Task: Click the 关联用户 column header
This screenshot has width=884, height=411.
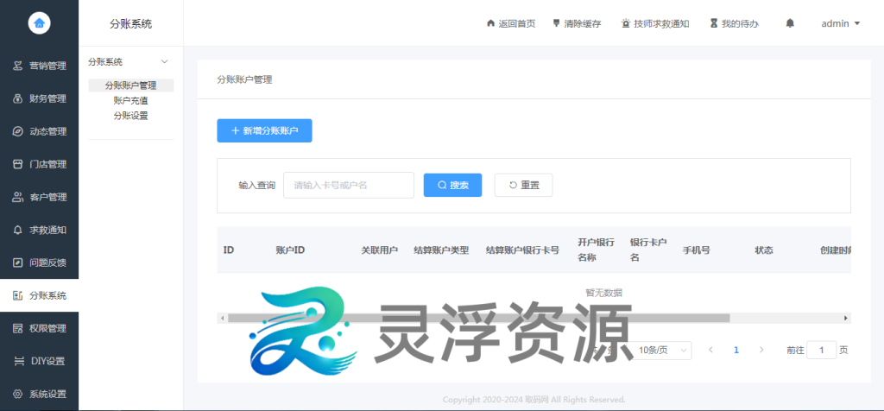Action: tap(380, 250)
